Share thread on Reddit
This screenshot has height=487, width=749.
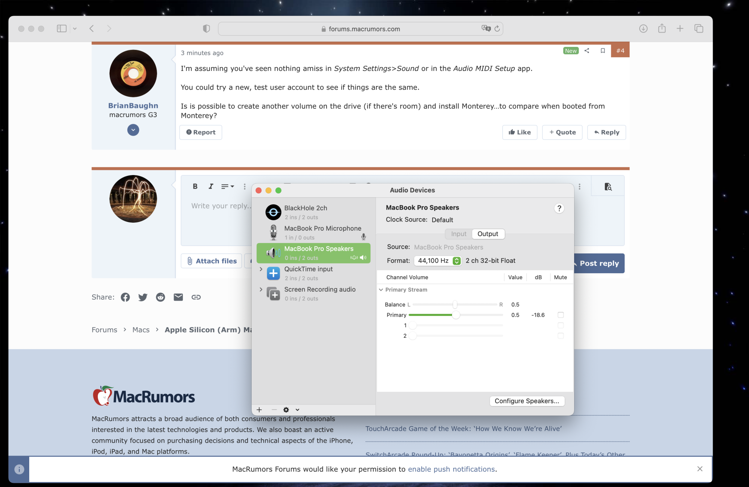click(x=161, y=297)
